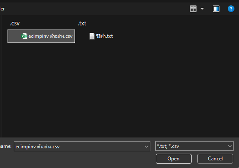239x168 pixels.
Task: Select the ecimpinv ตัวอย่าง.csv file name
Action: 50,36
